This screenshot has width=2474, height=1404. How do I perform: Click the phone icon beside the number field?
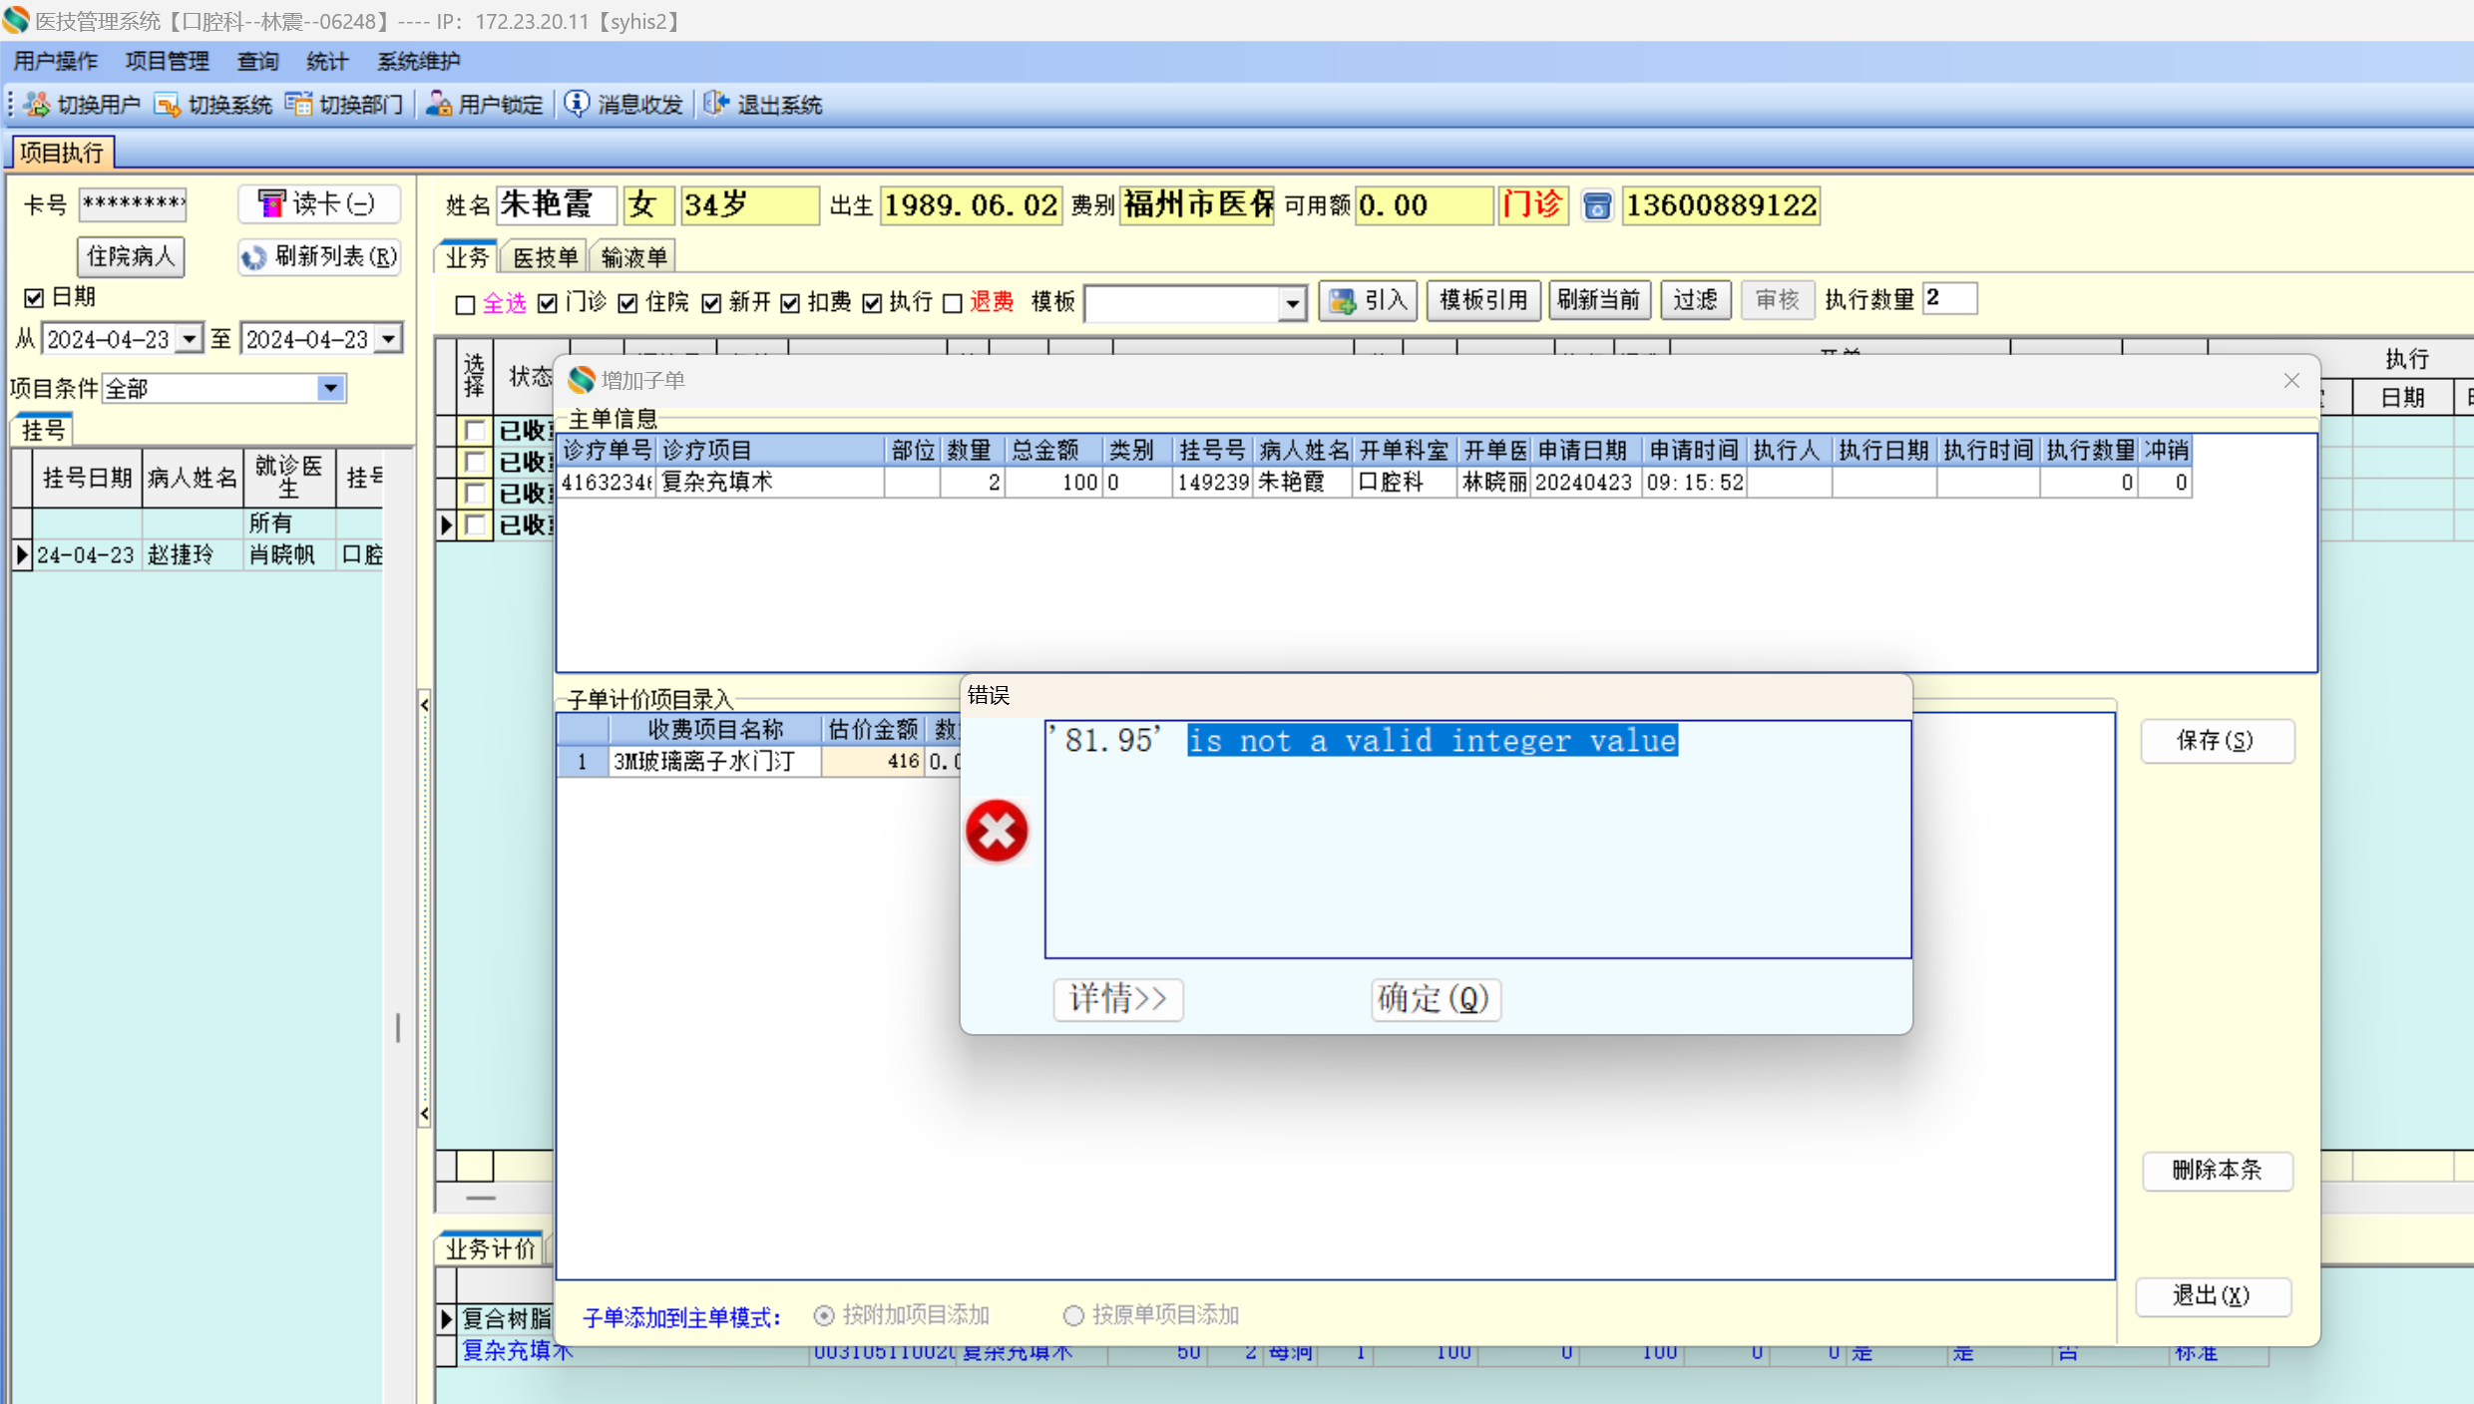pos(1596,206)
